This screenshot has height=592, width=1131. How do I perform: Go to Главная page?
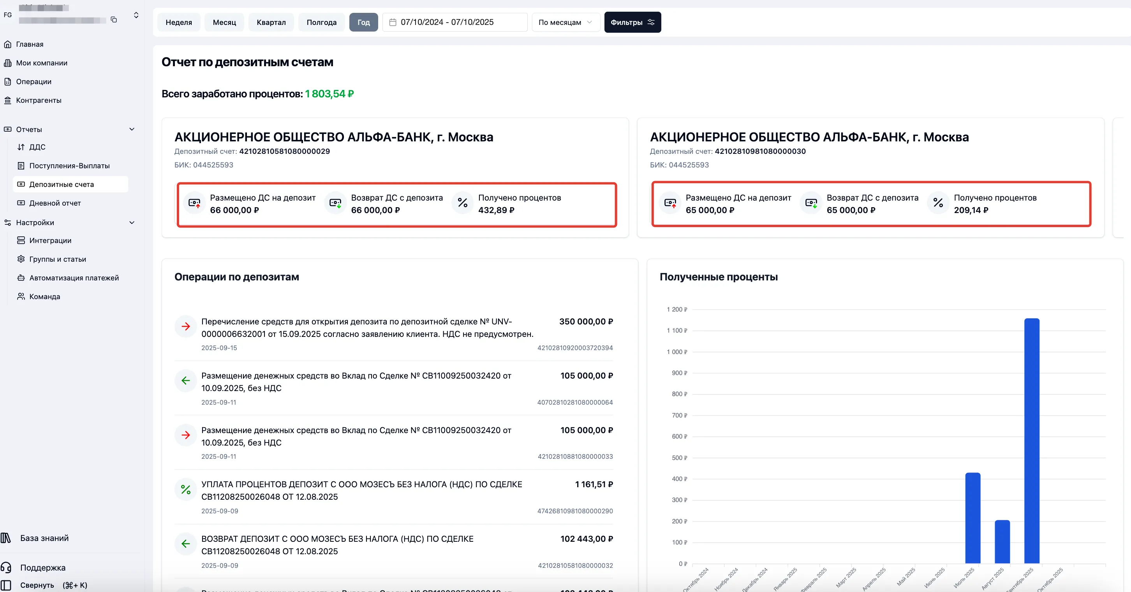pos(30,44)
